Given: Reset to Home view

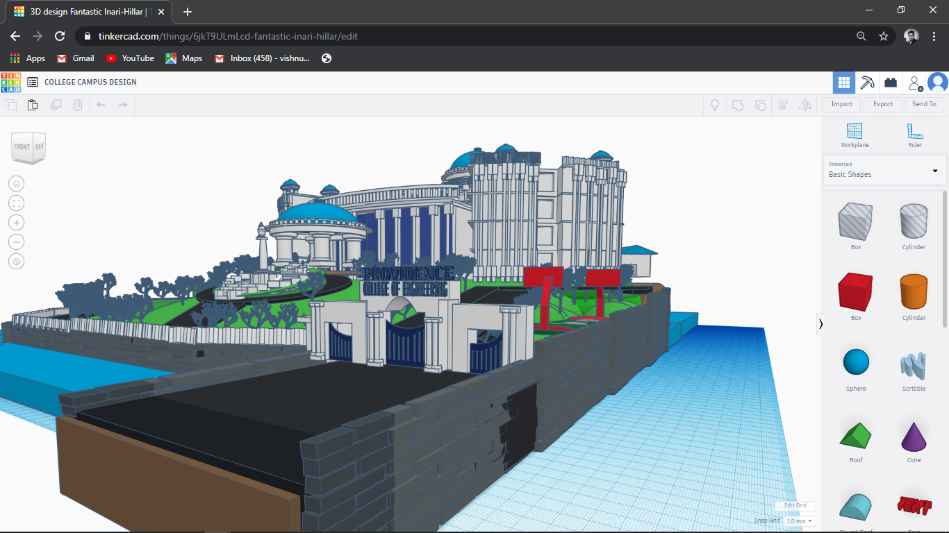Looking at the screenshot, I should [17, 183].
